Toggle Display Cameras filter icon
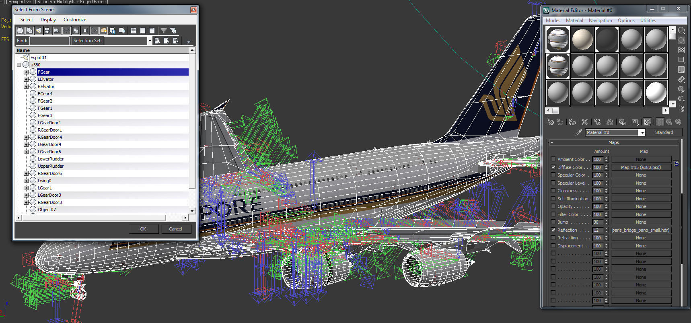 [x=48, y=31]
